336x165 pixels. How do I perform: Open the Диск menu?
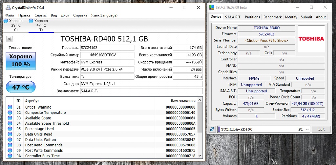(65, 15)
